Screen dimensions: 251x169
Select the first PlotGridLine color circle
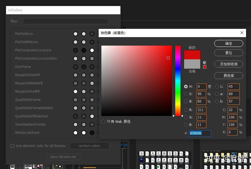tap(75, 34)
